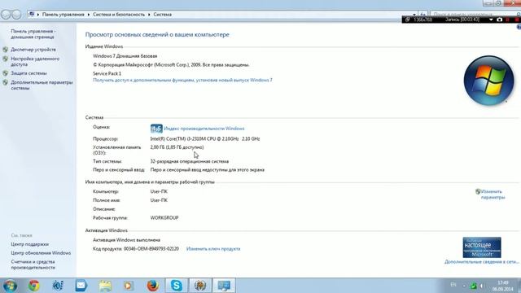Click the green network tray icon
521x293 pixels.
click(474, 286)
